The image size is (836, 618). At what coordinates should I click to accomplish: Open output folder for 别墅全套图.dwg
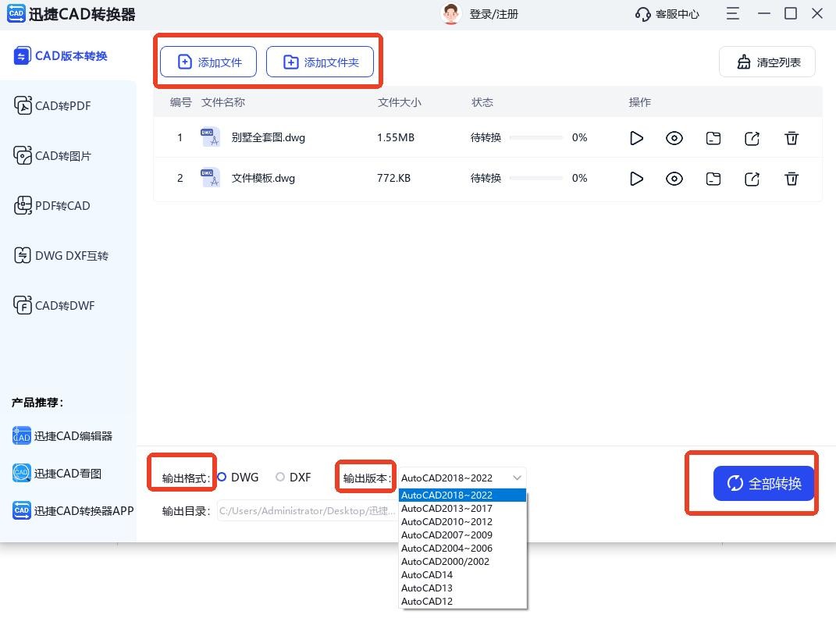pyautogui.click(x=713, y=138)
